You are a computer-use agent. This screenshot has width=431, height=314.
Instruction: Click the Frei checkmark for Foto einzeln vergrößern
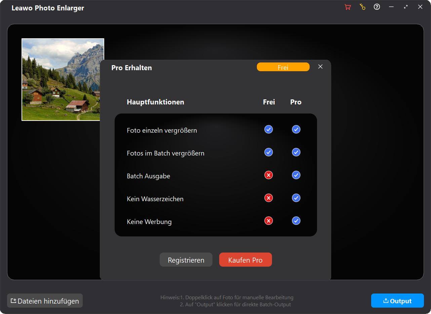click(269, 129)
